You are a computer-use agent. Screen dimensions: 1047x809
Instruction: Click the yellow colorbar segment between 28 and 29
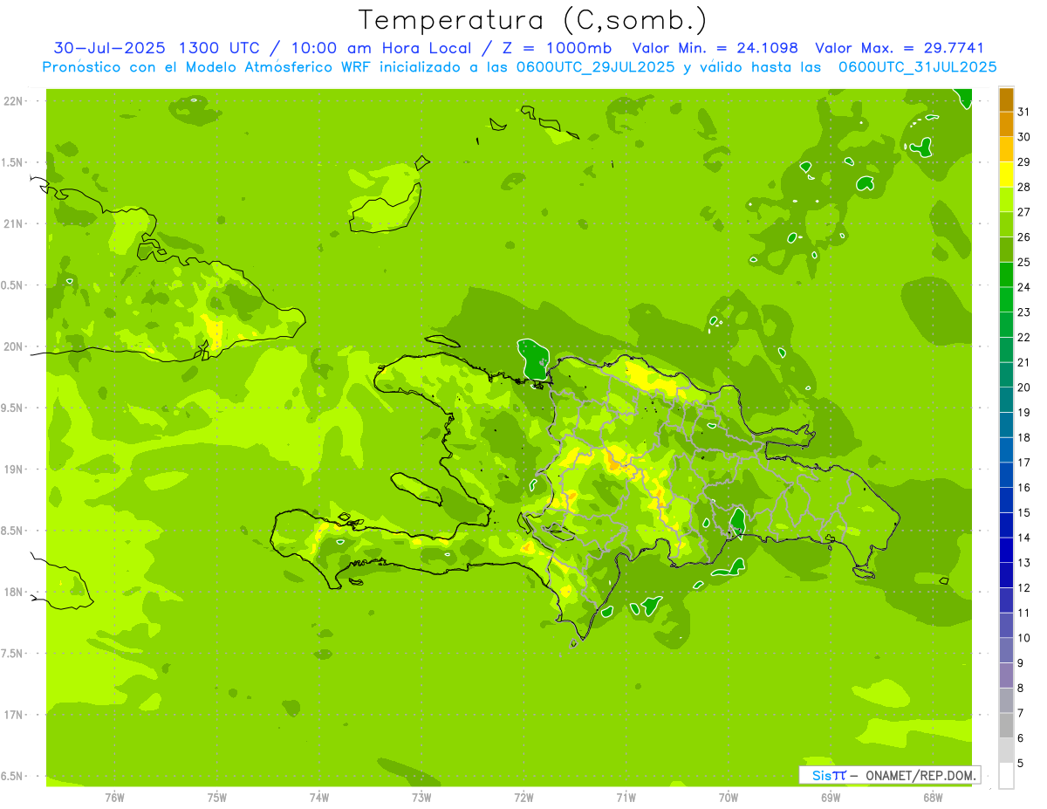1006,175
